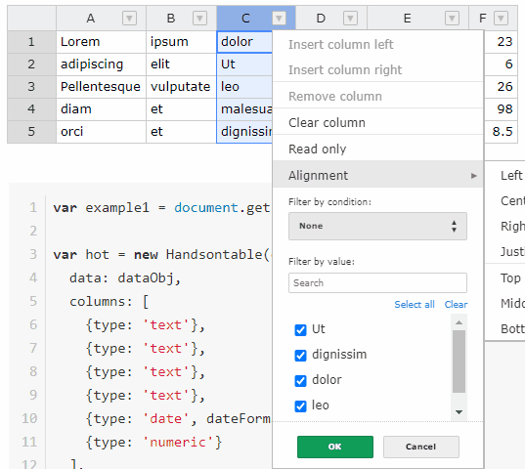Select numeric cell with value 23
Screen dimensions: 525x469
click(x=501, y=42)
